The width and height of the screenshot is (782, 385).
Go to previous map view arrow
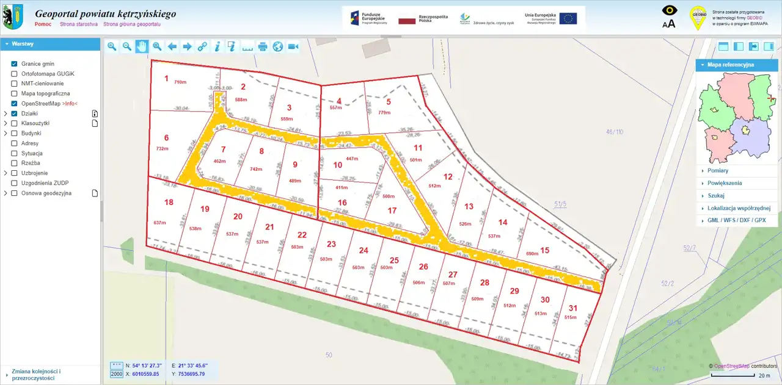[172, 46]
